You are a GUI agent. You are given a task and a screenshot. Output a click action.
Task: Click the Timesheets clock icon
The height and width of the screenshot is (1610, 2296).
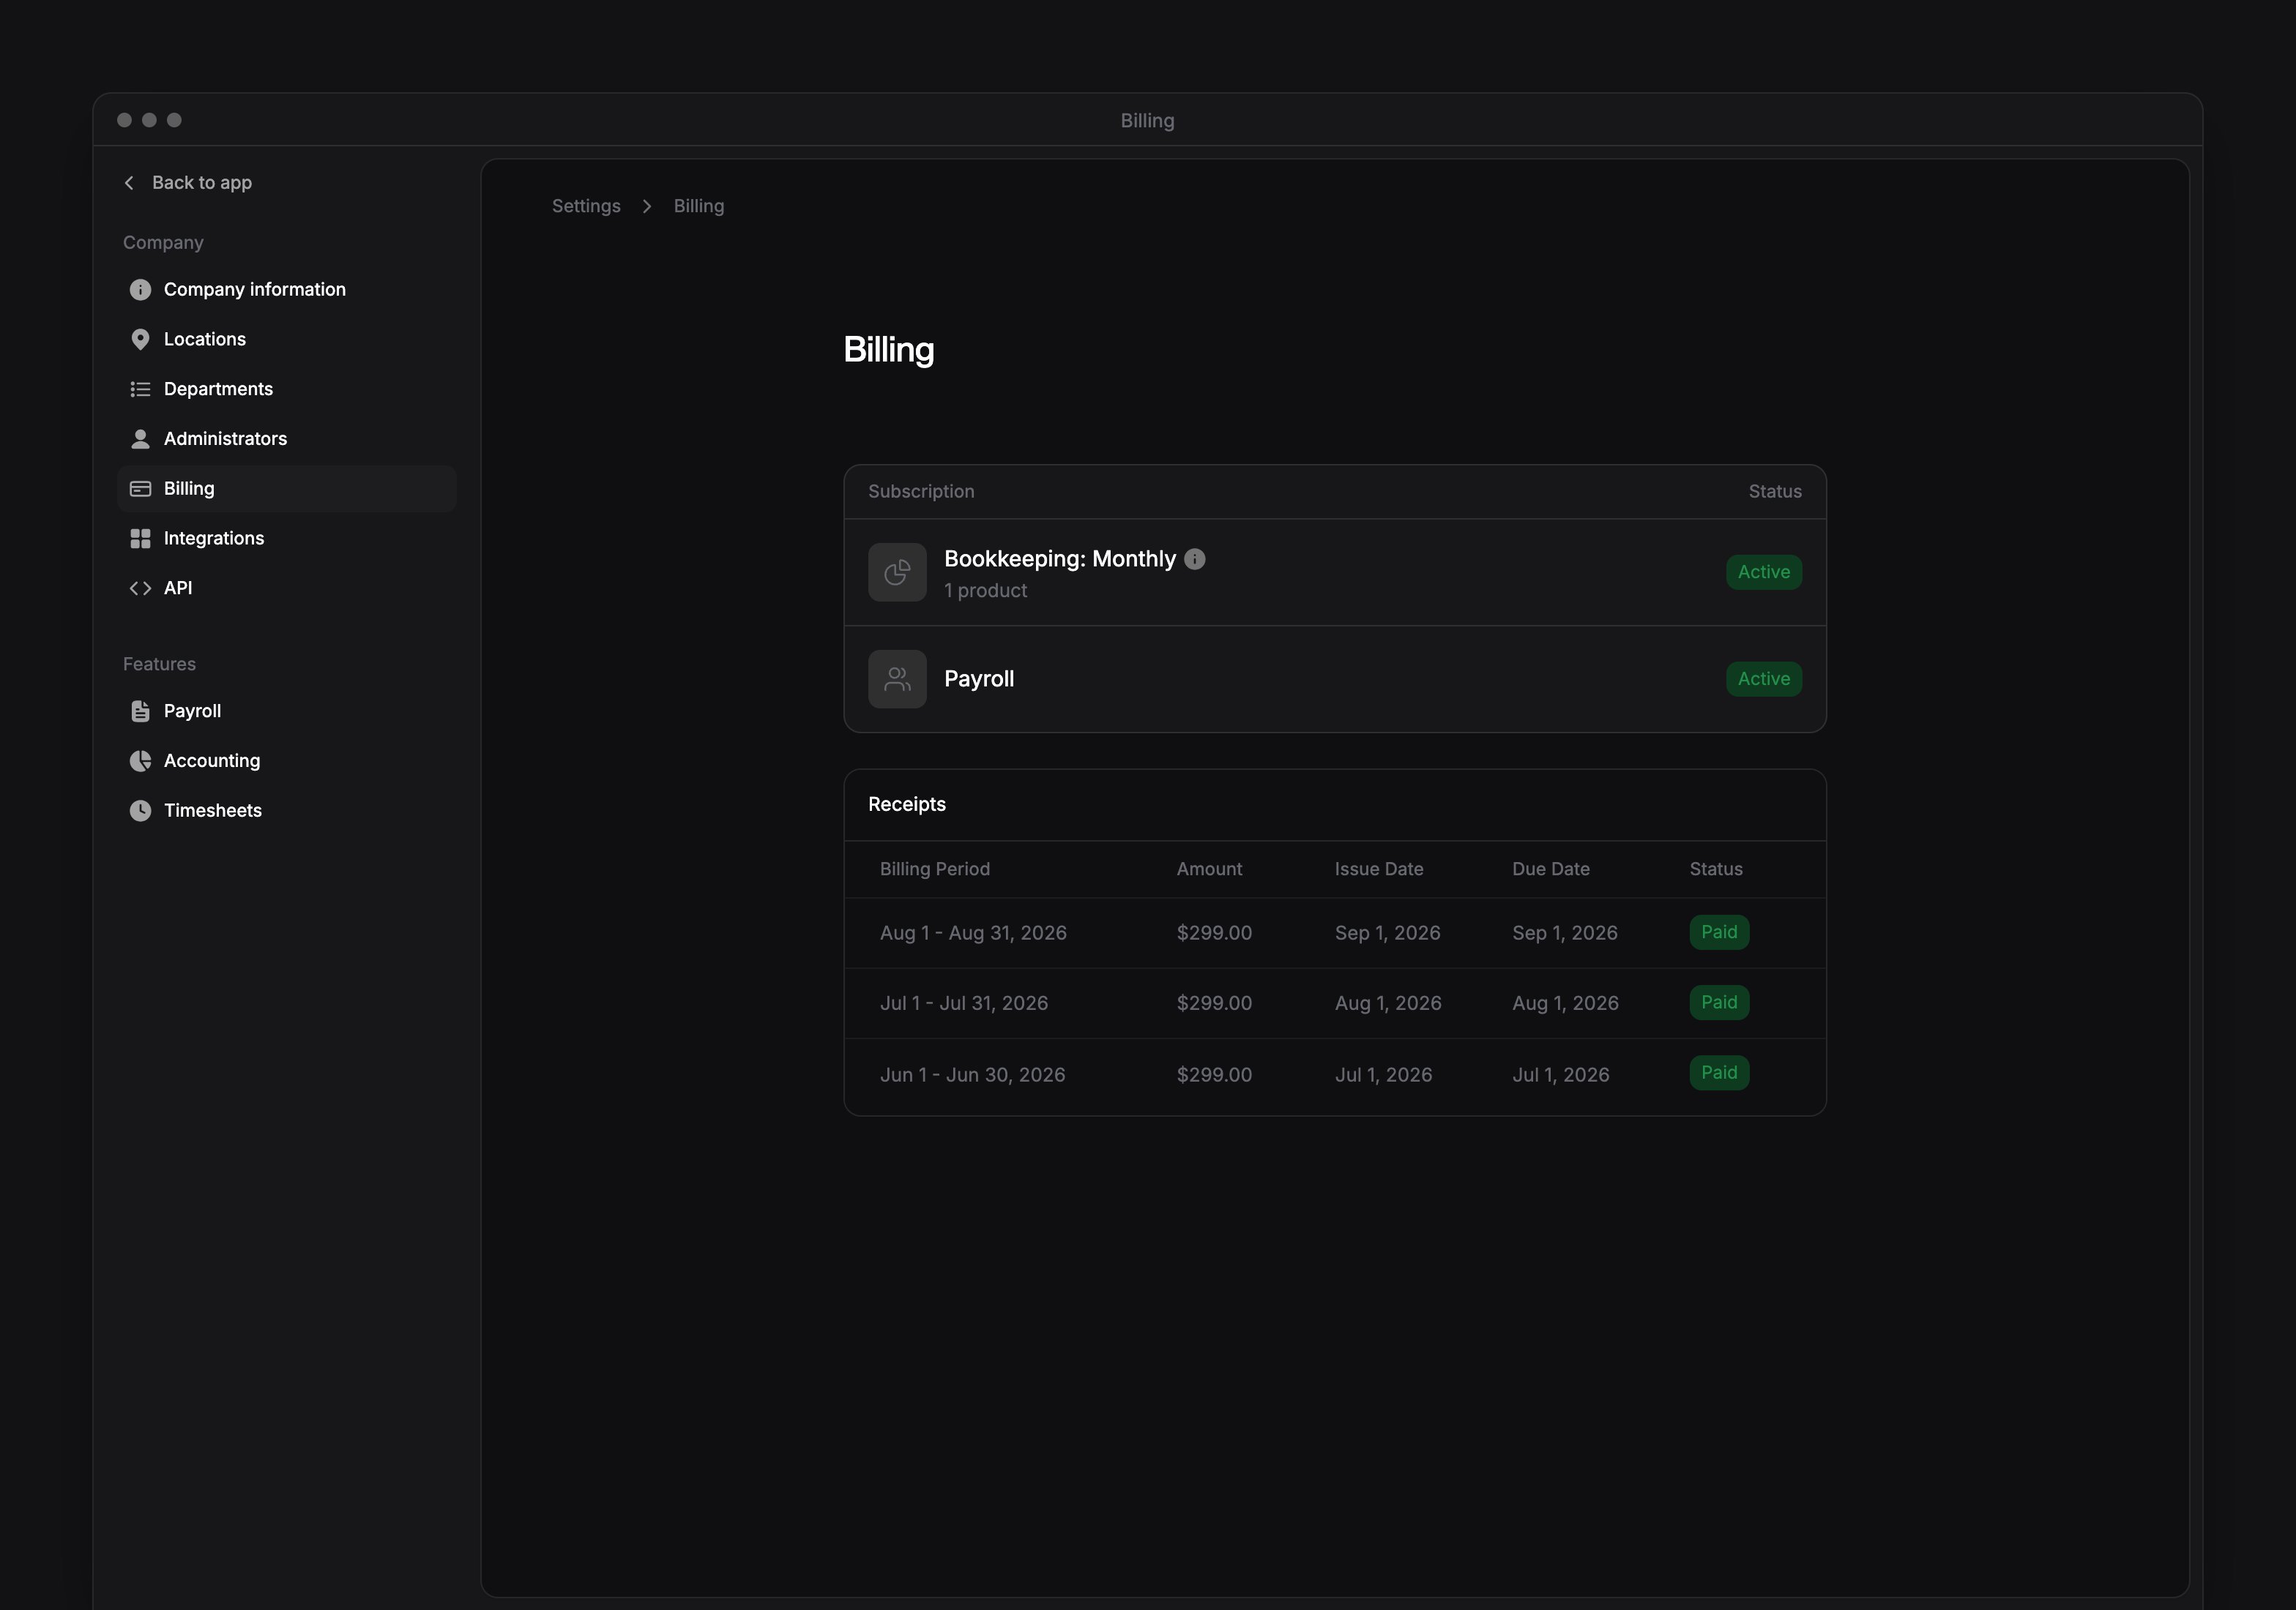(140, 811)
